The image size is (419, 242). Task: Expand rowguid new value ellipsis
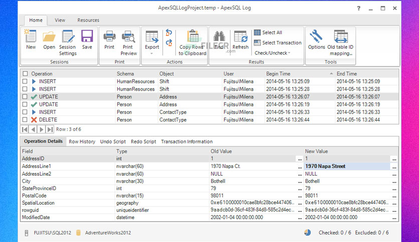point(394,210)
